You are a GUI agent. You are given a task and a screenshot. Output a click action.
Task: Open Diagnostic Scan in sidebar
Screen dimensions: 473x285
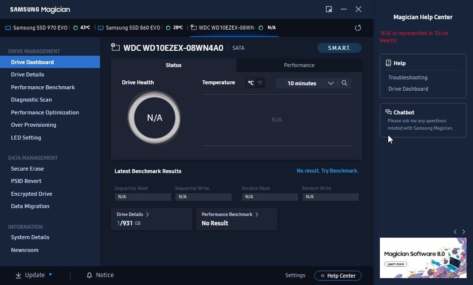32,100
